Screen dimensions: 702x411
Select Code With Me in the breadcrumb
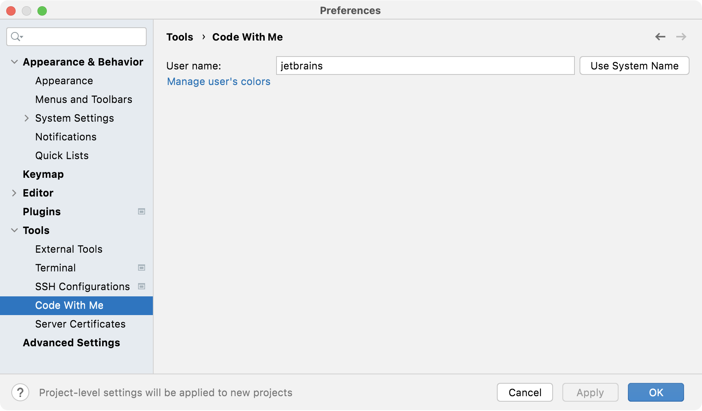click(247, 37)
